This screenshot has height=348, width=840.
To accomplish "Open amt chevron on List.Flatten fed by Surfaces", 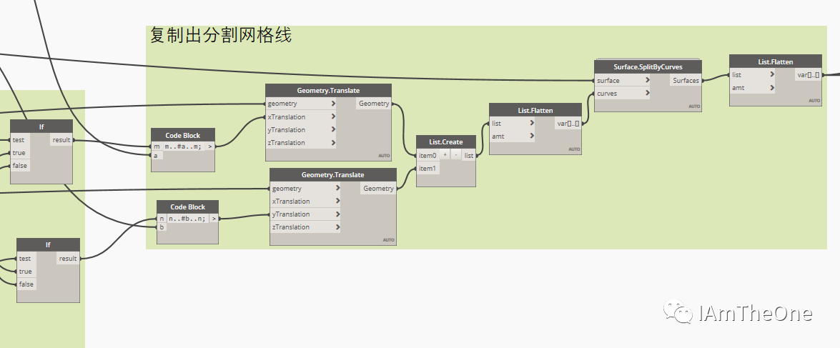I will pyautogui.click(x=773, y=88).
